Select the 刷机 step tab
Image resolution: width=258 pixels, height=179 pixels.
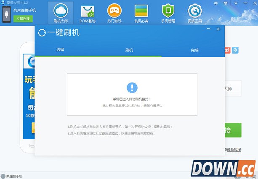tap(129, 50)
